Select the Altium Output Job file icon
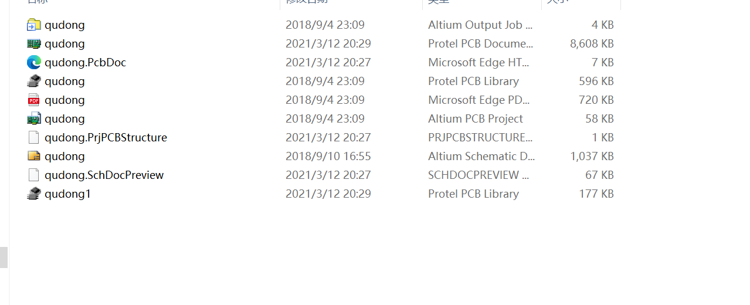The width and height of the screenshot is (750, 305). pos(34,25)
